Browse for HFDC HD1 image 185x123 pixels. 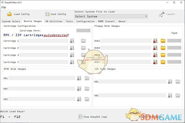(87, 78)
